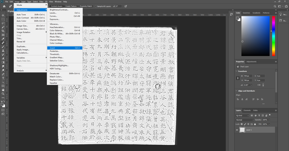Collapse the Transform section
This screenshot has width=289, height=151.
click(237, 71)
